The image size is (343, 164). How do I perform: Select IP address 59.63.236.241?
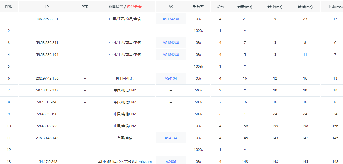pos(47,43)
